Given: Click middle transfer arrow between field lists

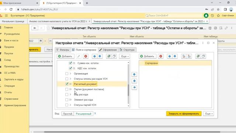Looking at the screenshot, I should (x=134, y=81).
